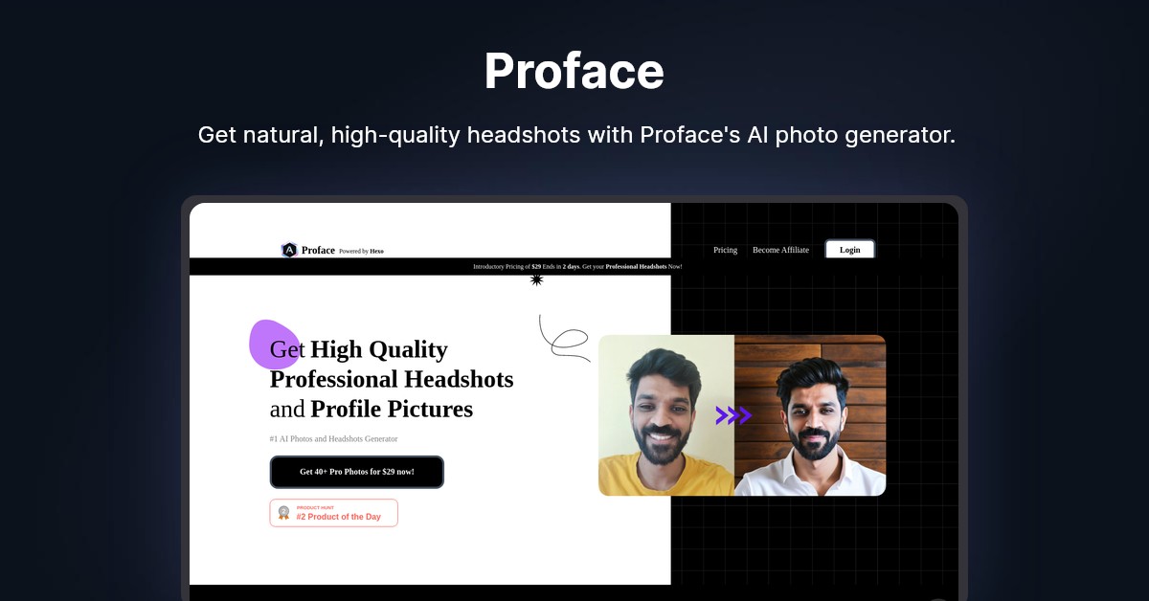
Task: Click Get 40+ Pro Photos for $29 button
Action: tap(356, 472)
